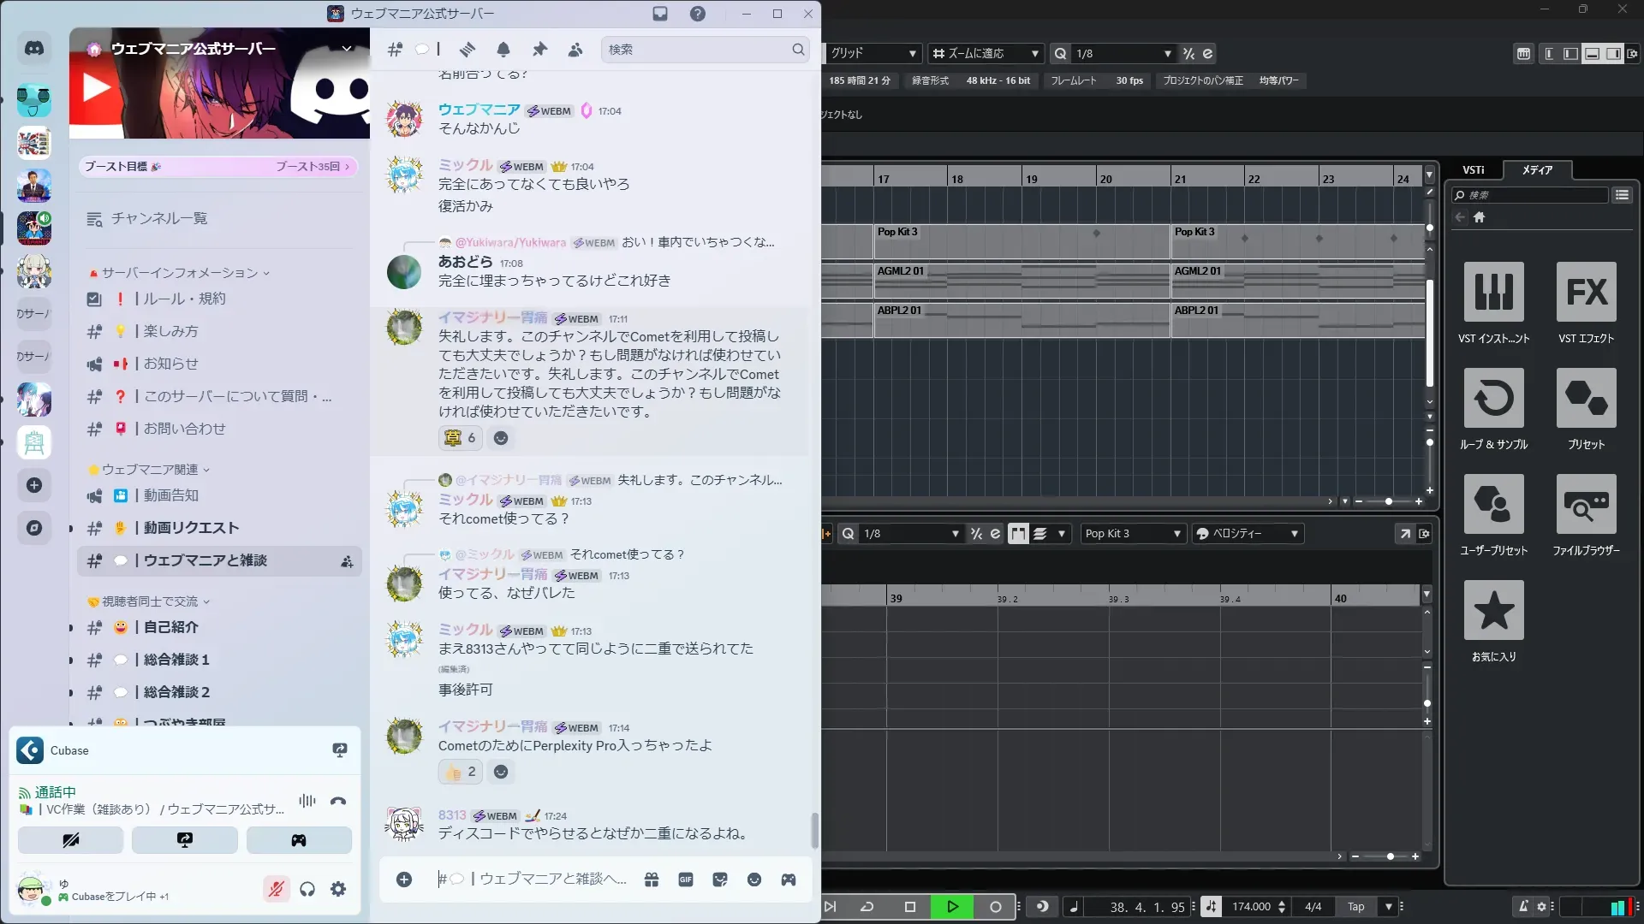Disconnect from the voice call
Screen dimensions: 1644x924
[338, 801]
